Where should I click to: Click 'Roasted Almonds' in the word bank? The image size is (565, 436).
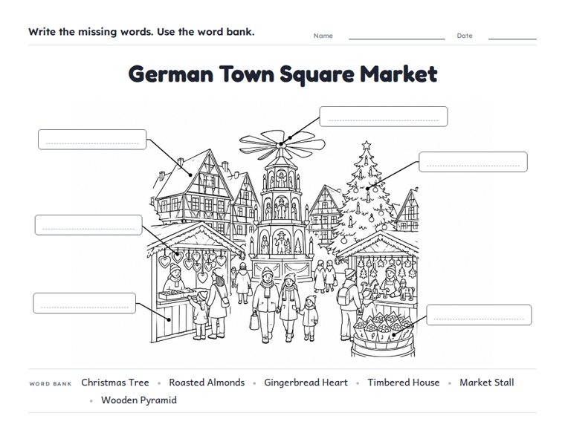(x=207, y=383)
